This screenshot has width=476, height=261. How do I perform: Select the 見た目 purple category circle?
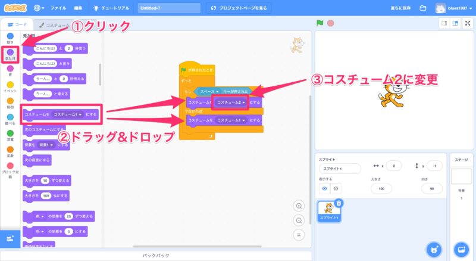point(10,52)
